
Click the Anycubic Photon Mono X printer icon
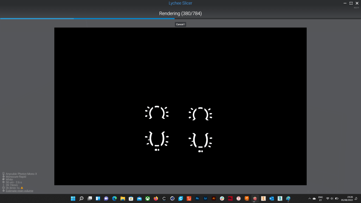click(3, 174)
